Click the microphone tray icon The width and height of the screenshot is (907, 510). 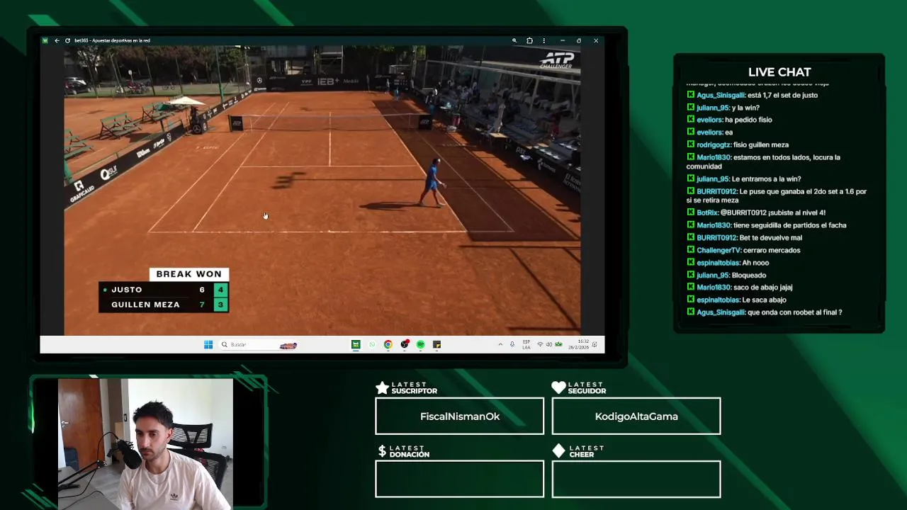[x=512, y=344]
